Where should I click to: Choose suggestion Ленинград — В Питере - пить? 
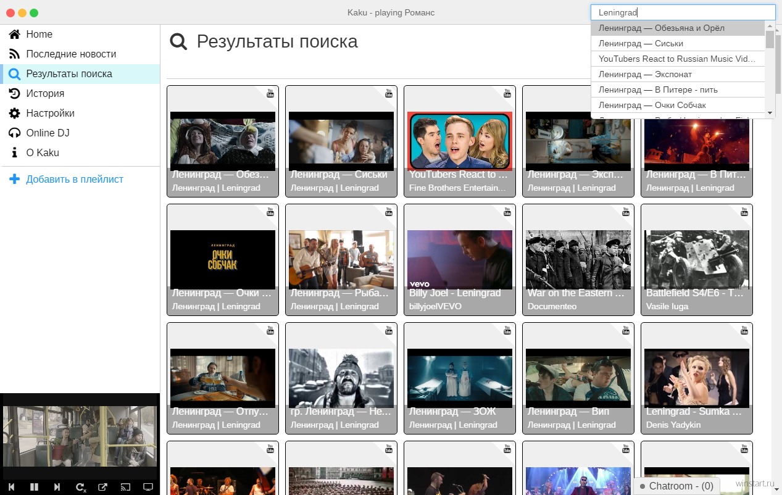click(678, 90)
